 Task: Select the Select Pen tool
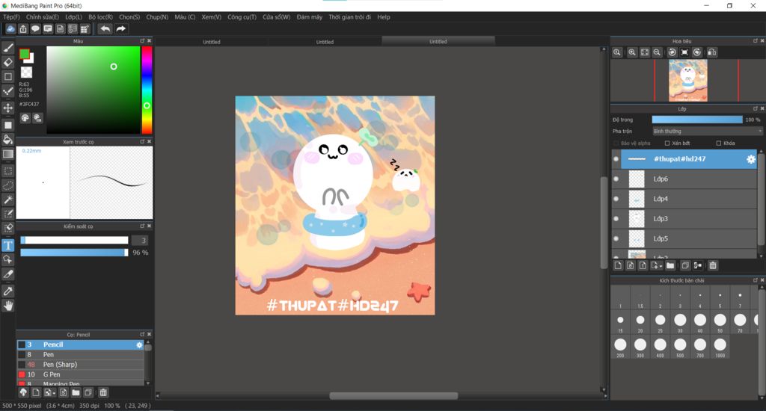tap(7, 214)
